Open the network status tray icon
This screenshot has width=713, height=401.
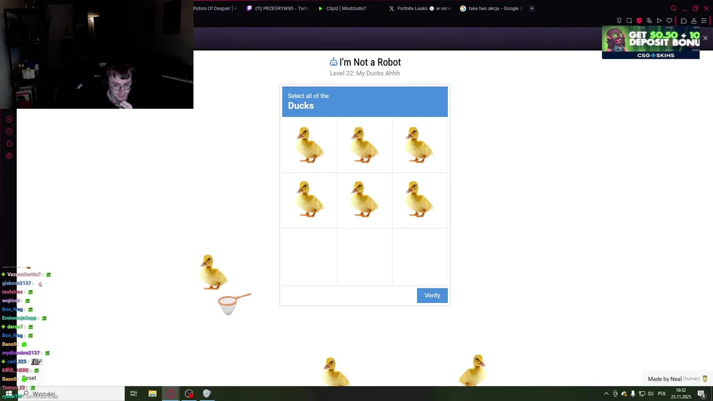[642, 394]
